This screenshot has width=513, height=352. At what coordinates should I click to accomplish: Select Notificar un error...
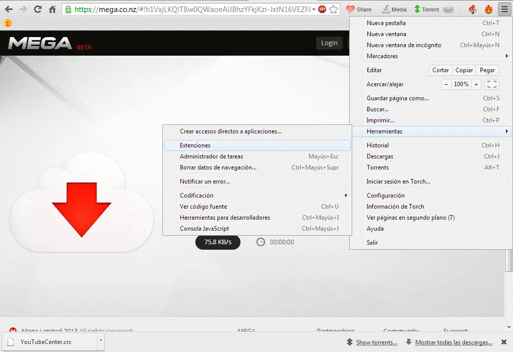[x=257, y=182]
